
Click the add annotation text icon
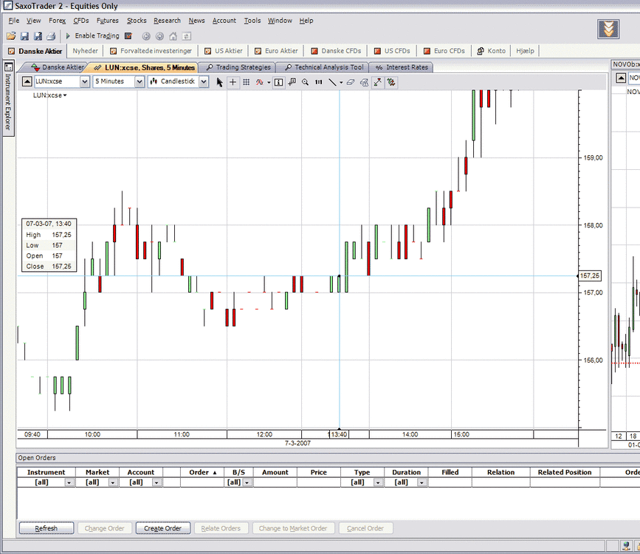tap(292, 82)
